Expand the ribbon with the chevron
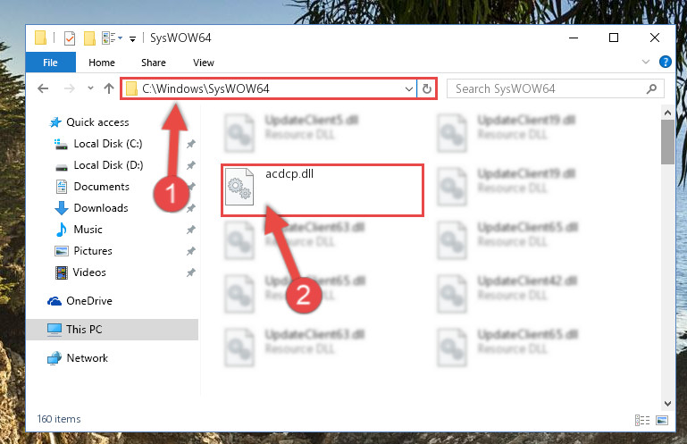The height and width of the screenshot is (444, 687). (645, 62)
